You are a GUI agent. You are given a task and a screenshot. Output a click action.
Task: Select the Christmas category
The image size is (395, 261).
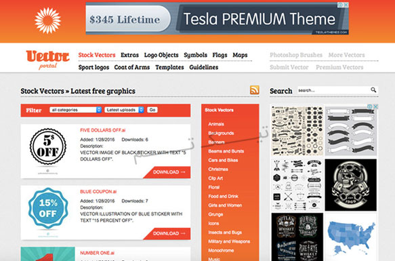pos(218,169)
